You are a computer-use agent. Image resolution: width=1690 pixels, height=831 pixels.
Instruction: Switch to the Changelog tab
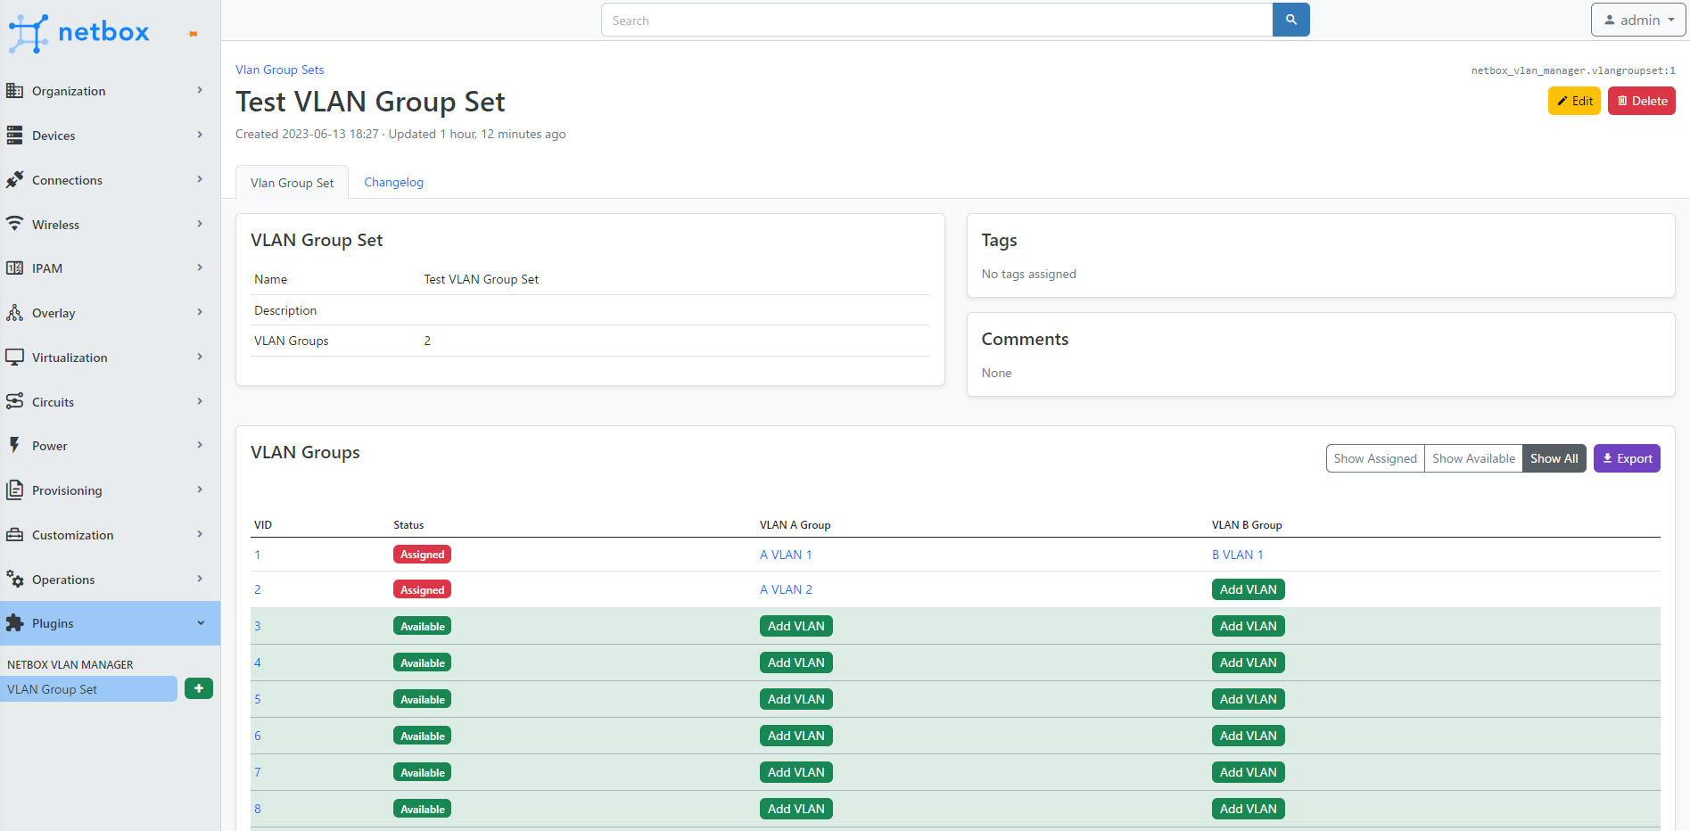click(x=393, y=182)
